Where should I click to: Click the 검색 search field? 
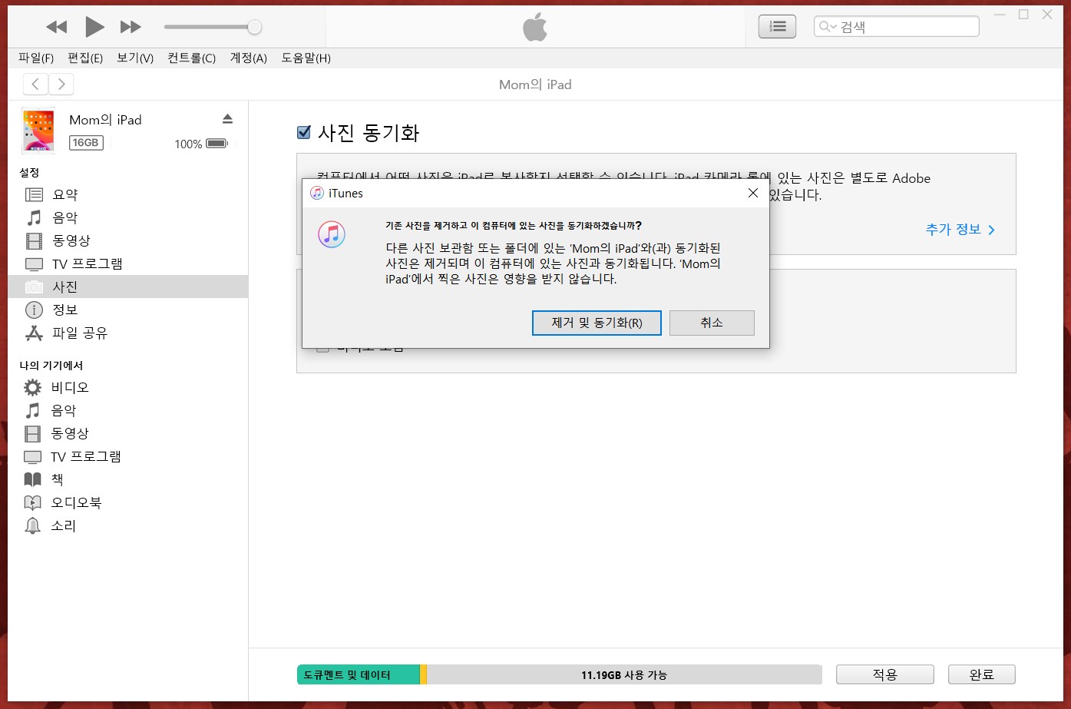(896, 26)
